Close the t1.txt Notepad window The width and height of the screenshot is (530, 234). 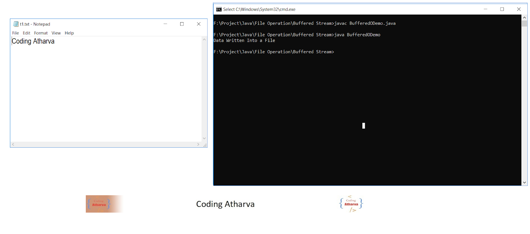pyautogui.click(x=199, y=24)
